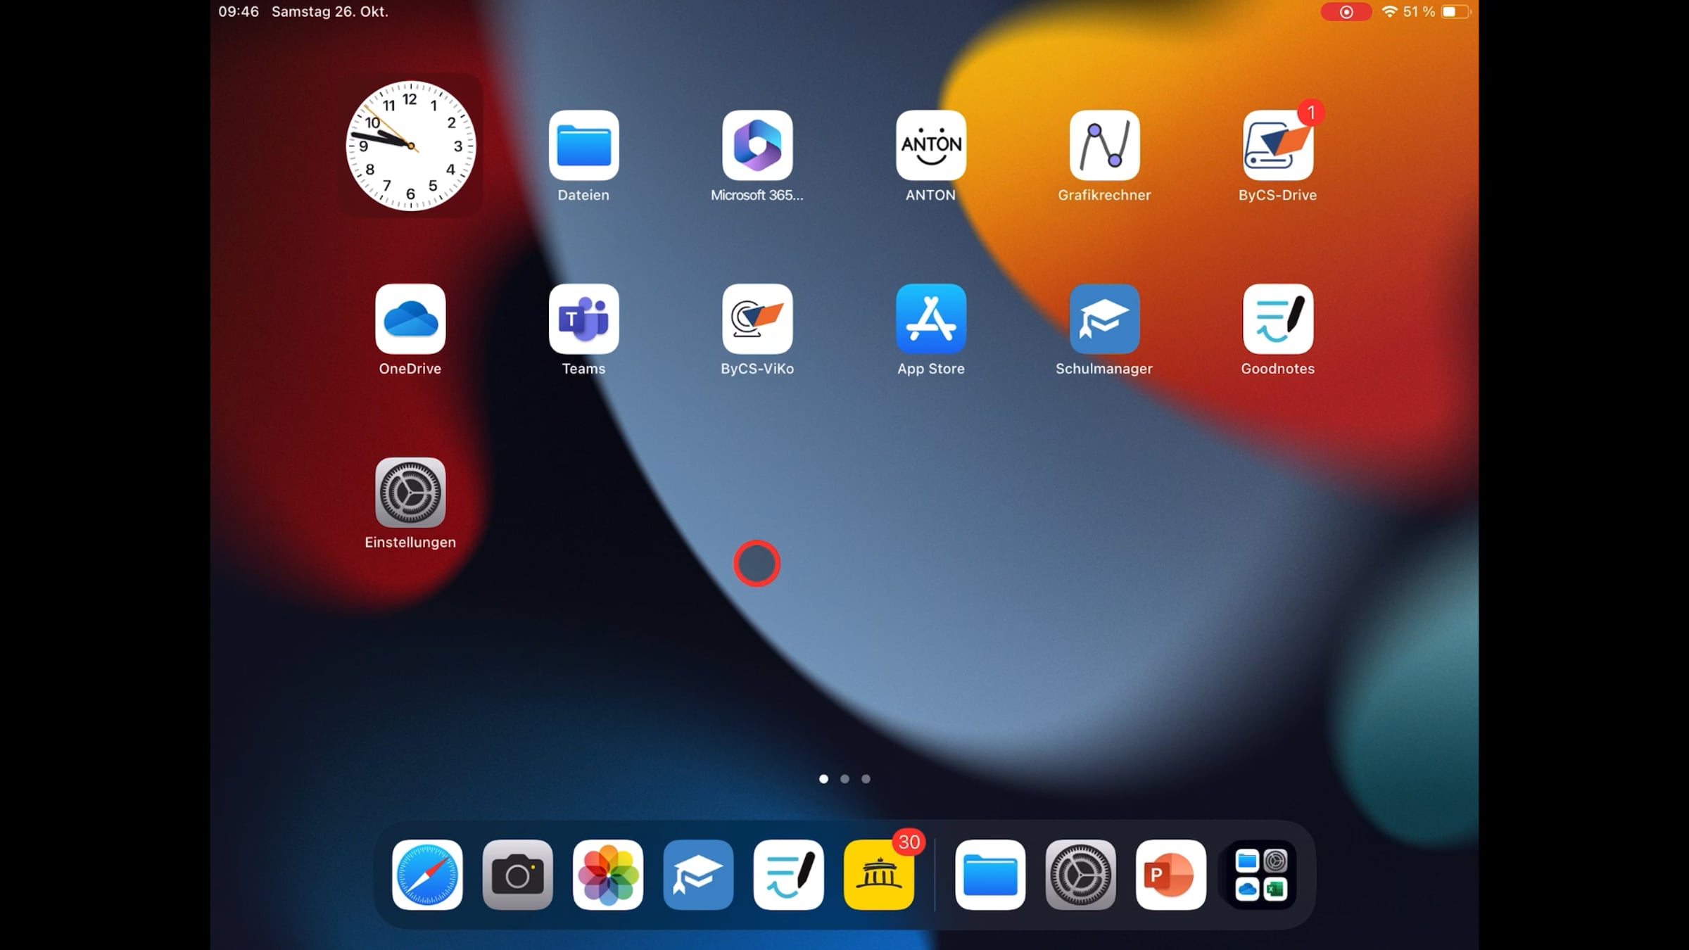
Task: Tap the date Samstag 26. Okt.
Action: click(x=330, y=12)
